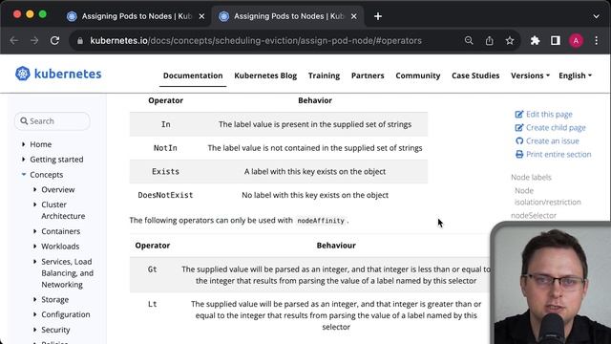Click the Kubernetes logo

point(58,74)
